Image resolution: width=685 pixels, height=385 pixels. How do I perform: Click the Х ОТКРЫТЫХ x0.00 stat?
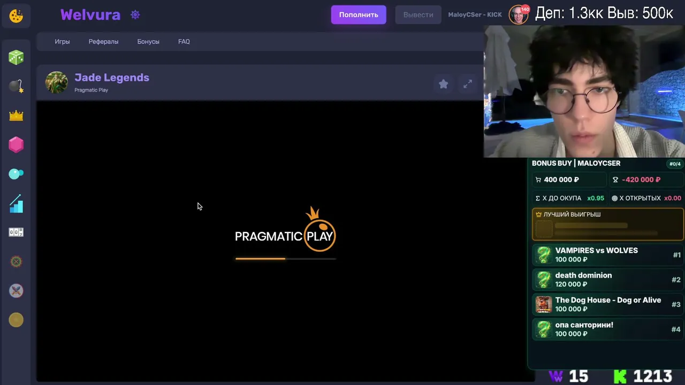click(x=646, y=198)
